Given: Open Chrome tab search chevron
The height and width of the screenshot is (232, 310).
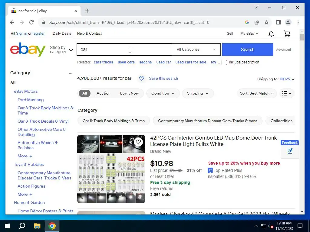Looking at the screenshot, I should 256,8.
